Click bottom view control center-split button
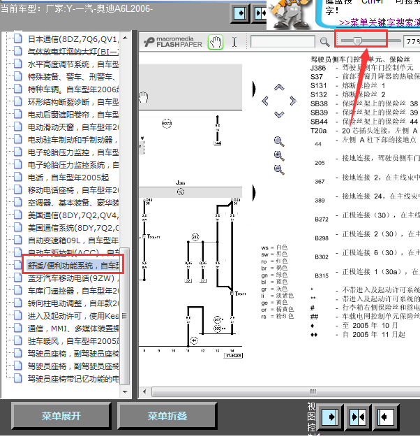The image size is (420, 439). 358,417
